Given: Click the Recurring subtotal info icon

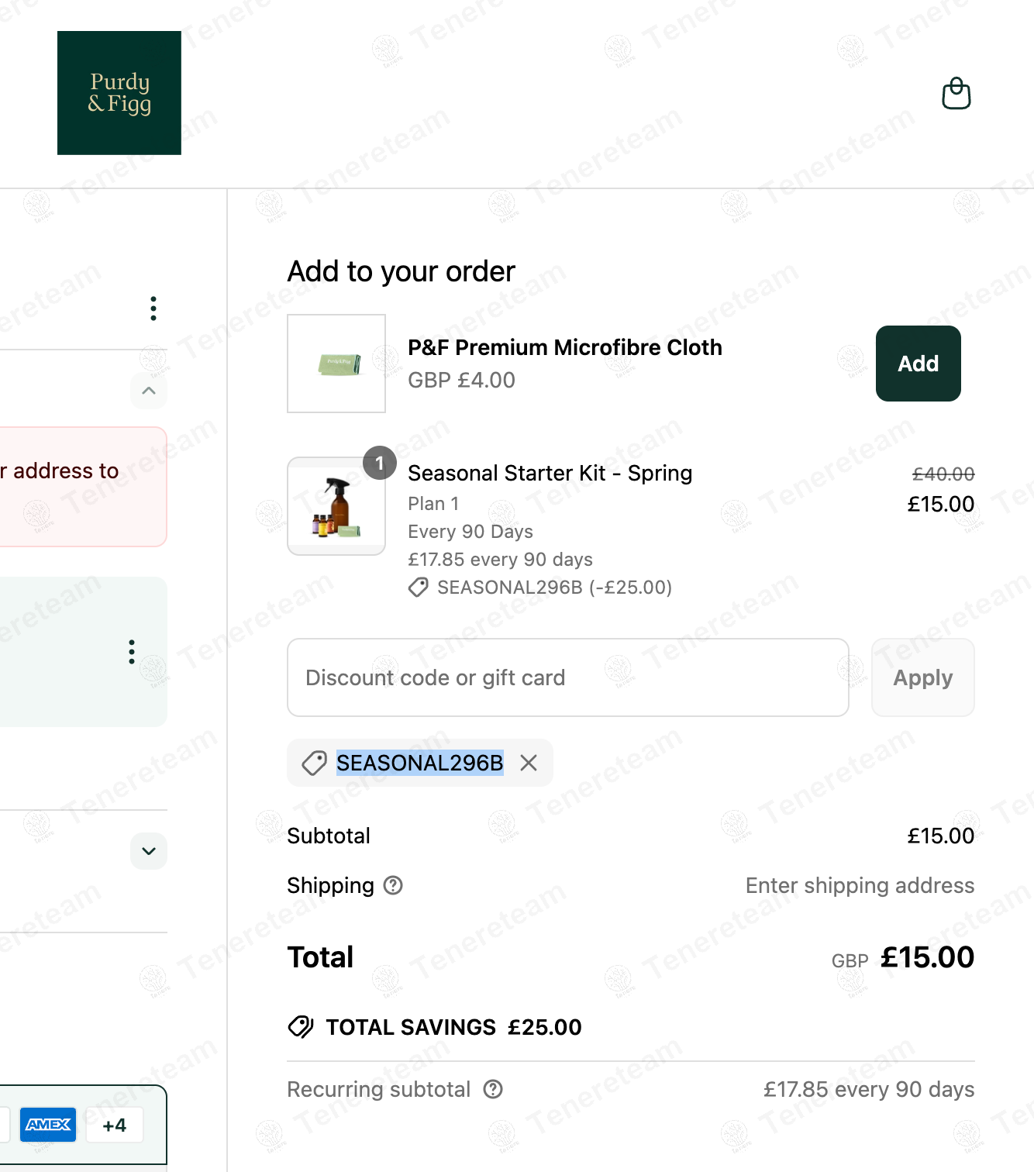Looking at the screenshot, I should pos(493,1090).
